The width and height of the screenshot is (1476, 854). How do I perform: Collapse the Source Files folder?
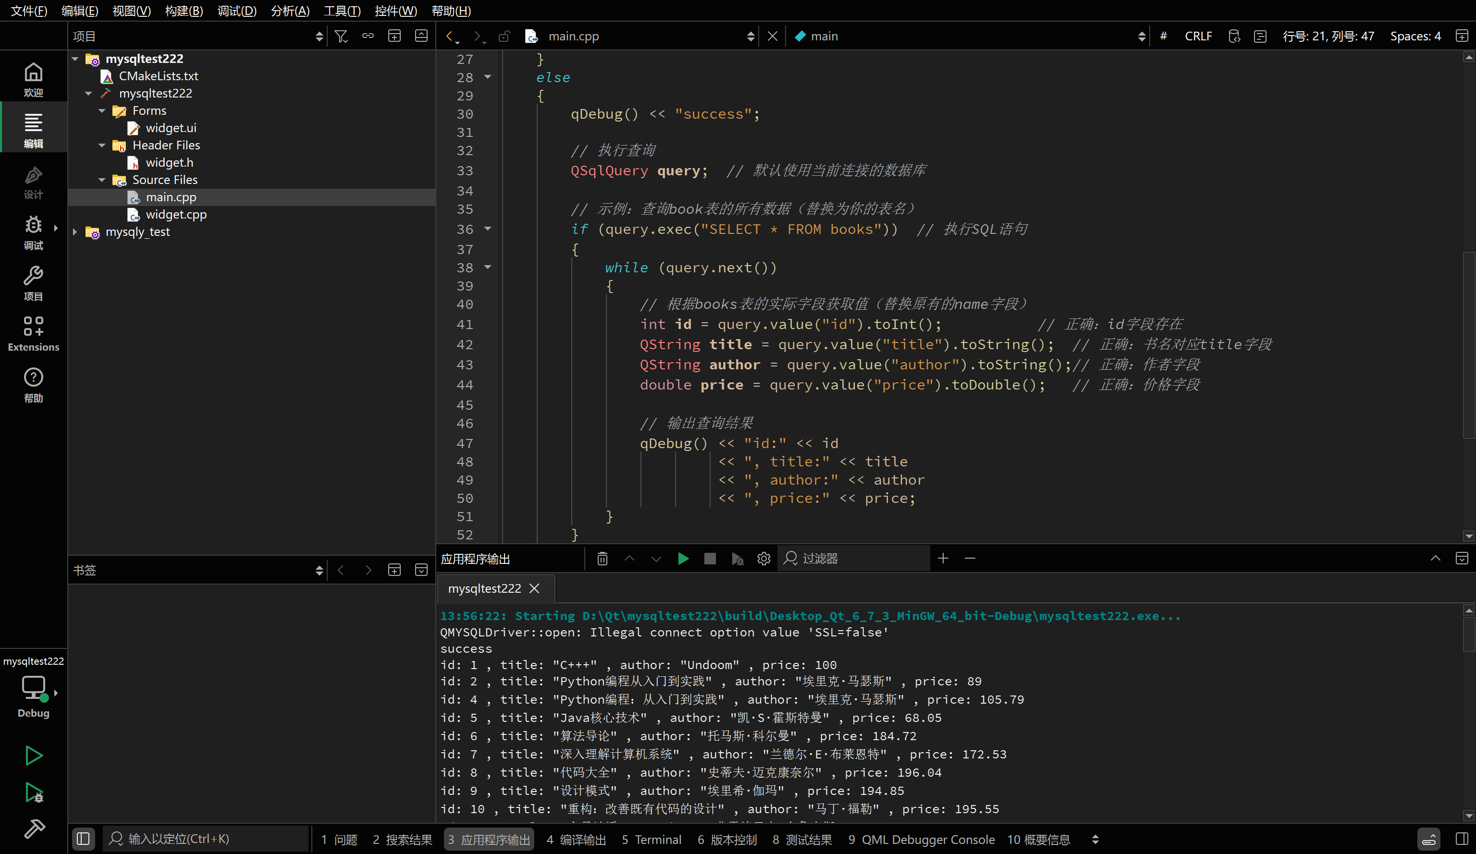pyautogui.click(x=102, y=180)
